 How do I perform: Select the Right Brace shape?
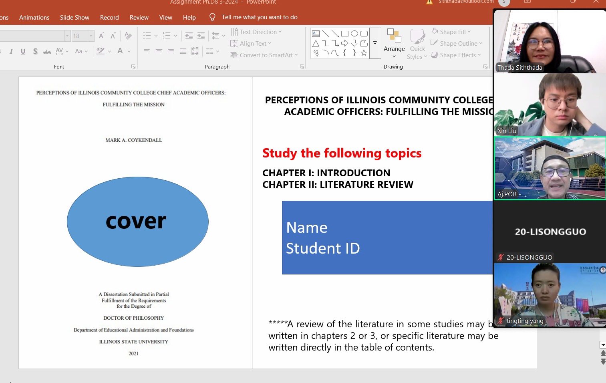point(354,53)
